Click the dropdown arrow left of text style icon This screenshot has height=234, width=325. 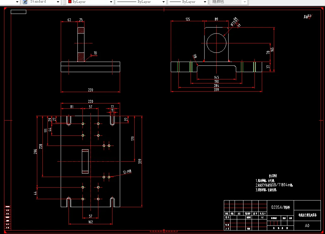(x=17, y=2)
